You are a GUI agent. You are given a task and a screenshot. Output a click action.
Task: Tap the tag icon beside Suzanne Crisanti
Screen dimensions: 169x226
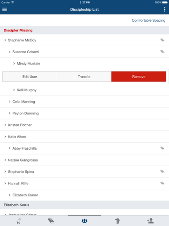162,52
